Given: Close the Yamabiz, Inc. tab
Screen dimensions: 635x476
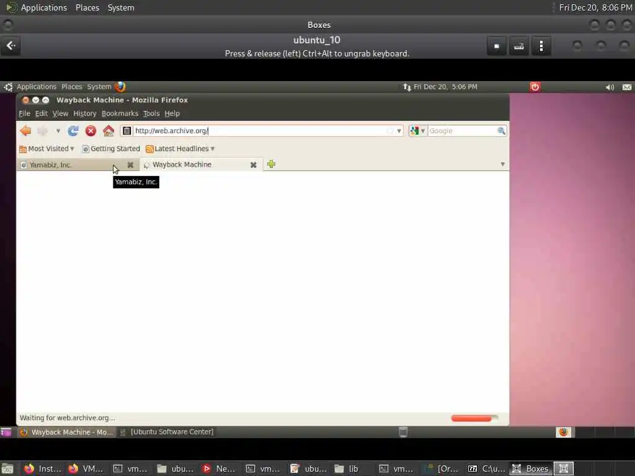Looking at the screenshot, I should click(130, 165).
